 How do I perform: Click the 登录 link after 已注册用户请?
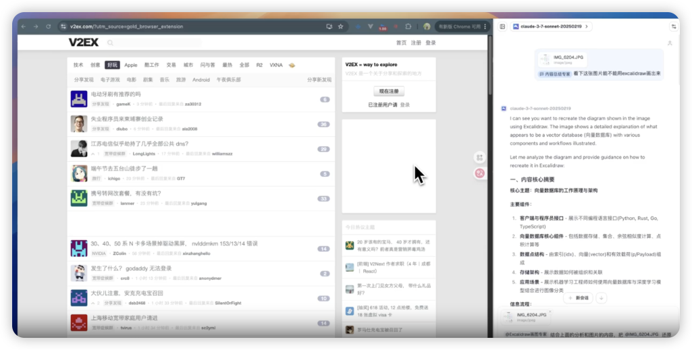click(x=404, y=105)
